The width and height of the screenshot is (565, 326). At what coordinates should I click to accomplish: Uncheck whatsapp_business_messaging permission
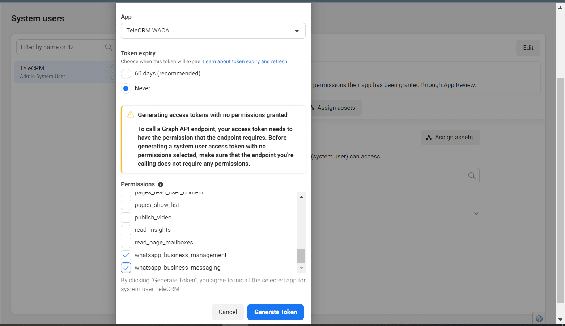pos(126,268)
